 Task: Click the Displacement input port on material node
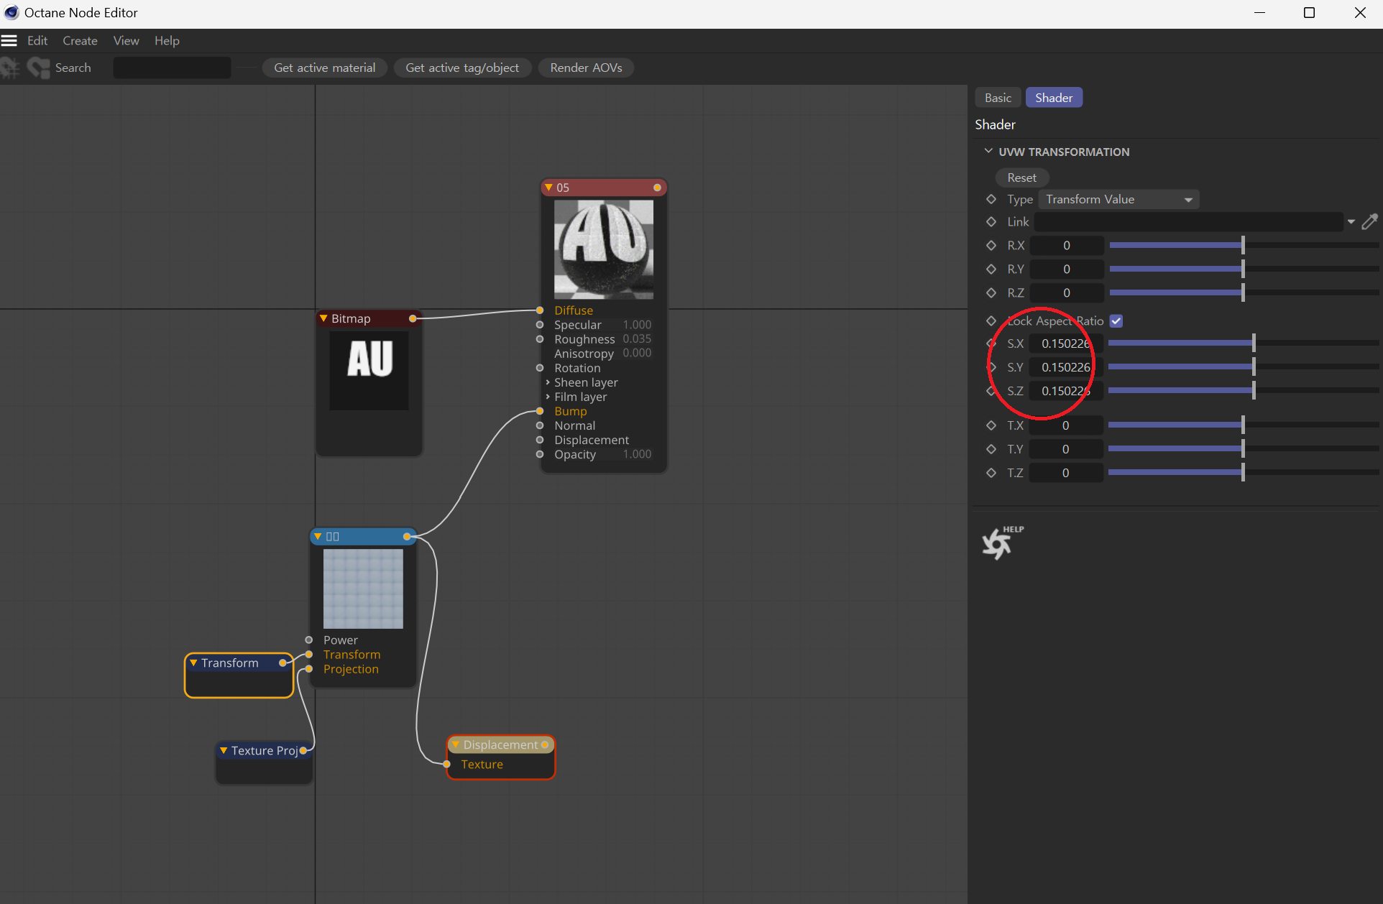540,440
